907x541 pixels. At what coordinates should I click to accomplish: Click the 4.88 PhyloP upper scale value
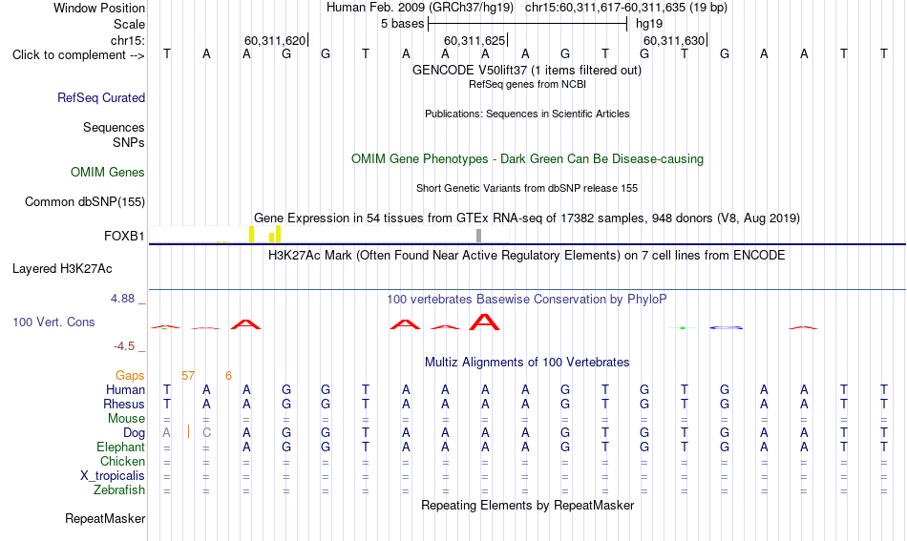[x=122, y=299]
